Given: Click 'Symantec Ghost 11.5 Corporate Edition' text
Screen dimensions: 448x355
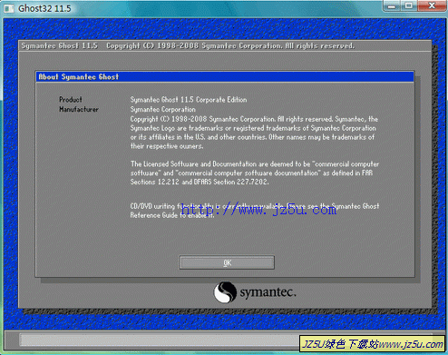Looking at the screenshot, I should [x=189, y=100].
